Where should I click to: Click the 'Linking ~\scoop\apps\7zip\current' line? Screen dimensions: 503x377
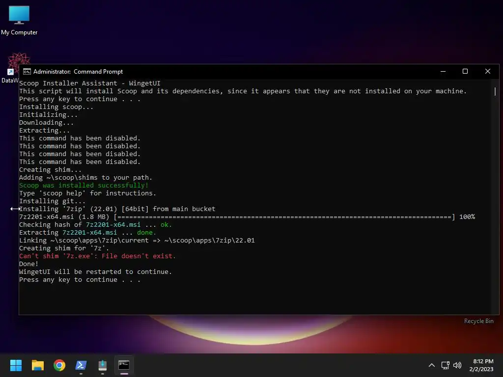pos(137,241)
